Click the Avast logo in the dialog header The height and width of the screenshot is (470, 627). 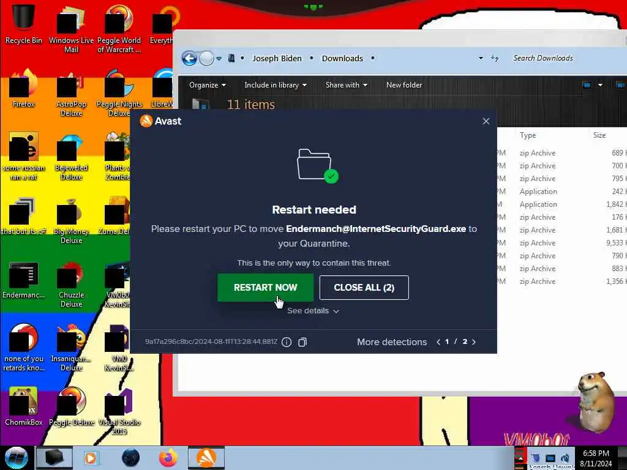tap(160, 121)
